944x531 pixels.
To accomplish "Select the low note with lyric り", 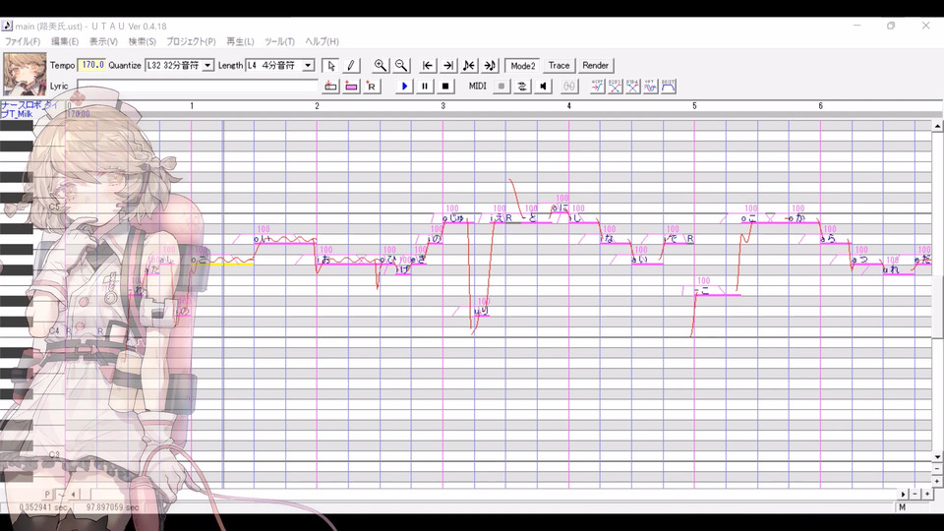I will [482, 312].
